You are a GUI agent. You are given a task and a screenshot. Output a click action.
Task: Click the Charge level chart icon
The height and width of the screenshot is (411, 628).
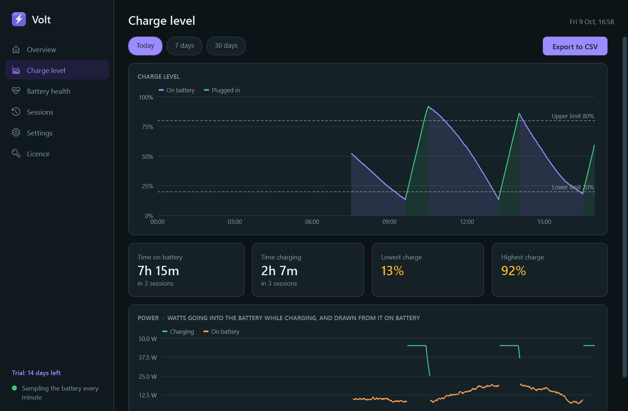point(16,70)
